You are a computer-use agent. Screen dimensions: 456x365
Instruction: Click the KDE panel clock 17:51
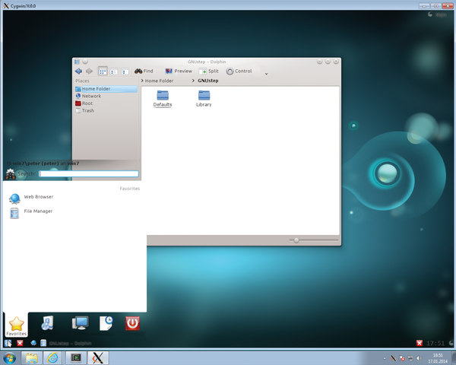pyautogui.click(x=435, y=343)
